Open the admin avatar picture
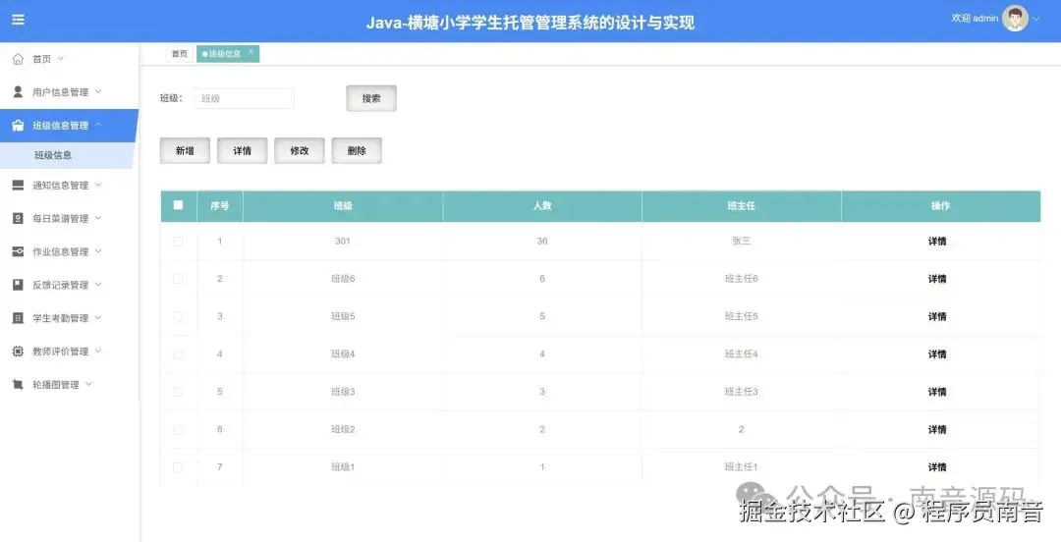The width and height of the screenshot is (1061, 542). coord(1014,19)
